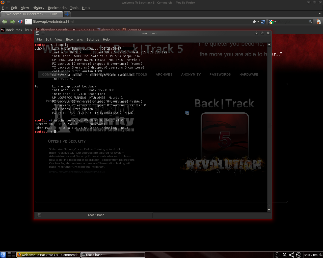This screenshot has height=258, width=323.
Task: Open the device notifier tray icon
Action: tap(298, 255)
